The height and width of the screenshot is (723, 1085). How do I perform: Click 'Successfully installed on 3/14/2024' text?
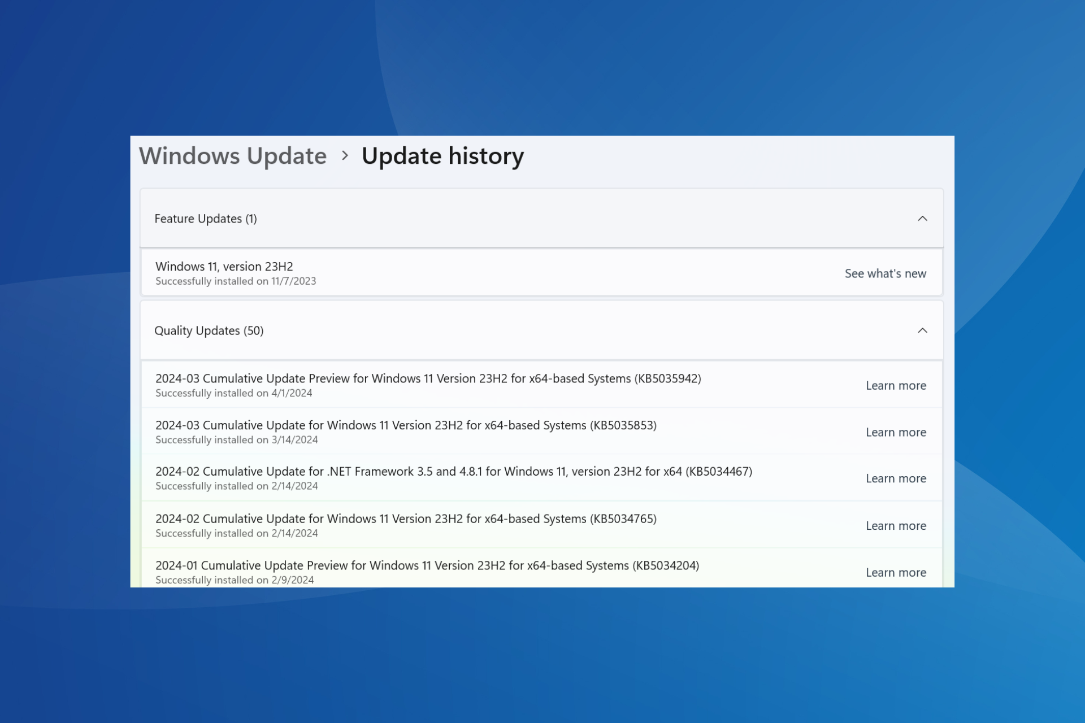click(237, 440)
